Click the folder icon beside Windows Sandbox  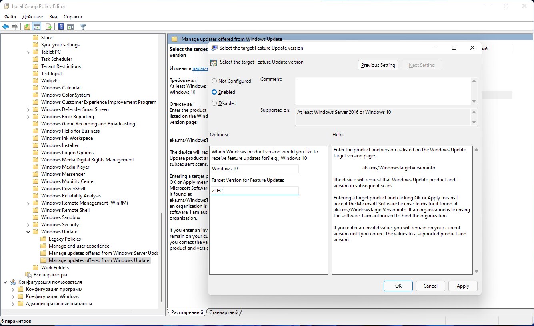point(36,217)
